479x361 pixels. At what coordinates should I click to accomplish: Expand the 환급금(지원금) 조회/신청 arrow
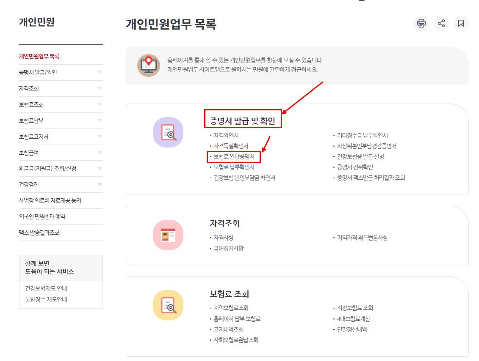pyautogui.click(x=100, y=168)
